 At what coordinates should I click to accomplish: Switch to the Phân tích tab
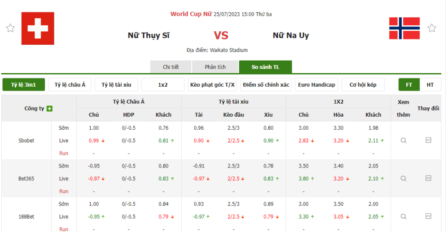[215, 67]
